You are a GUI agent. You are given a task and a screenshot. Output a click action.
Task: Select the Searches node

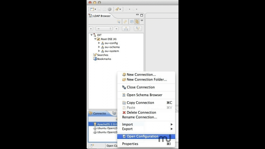[x=103, y=55]
